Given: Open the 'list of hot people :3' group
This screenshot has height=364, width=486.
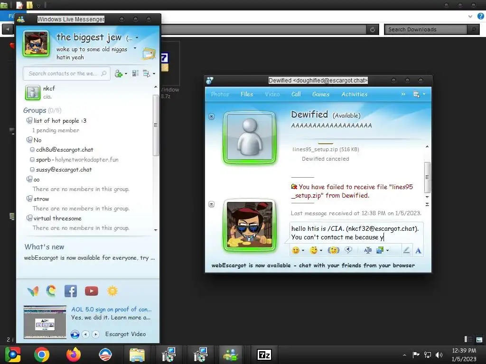Looking at the screenshot, I should coord(60,121).
